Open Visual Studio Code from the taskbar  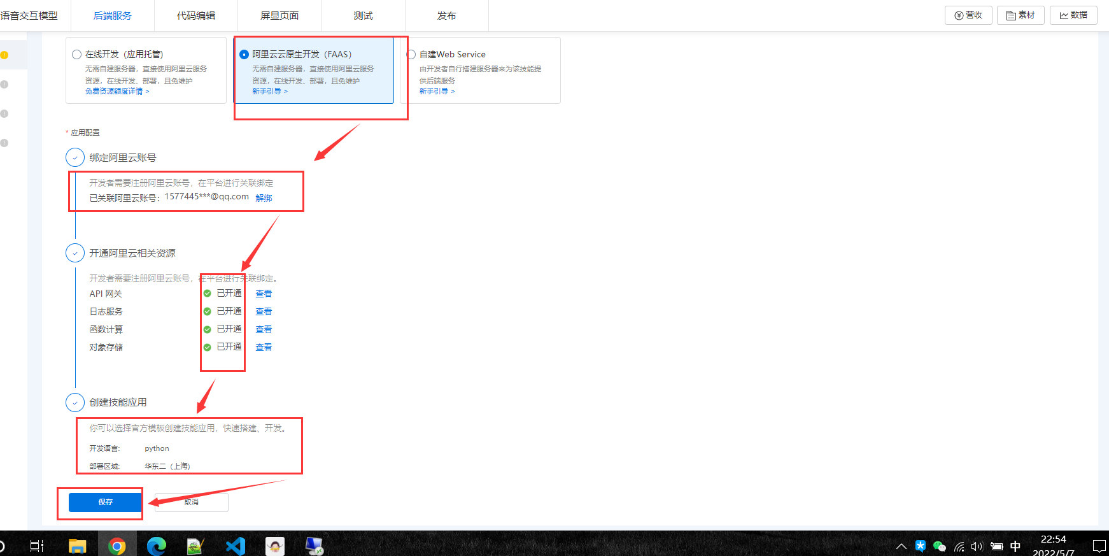click(x=235, y=546)
